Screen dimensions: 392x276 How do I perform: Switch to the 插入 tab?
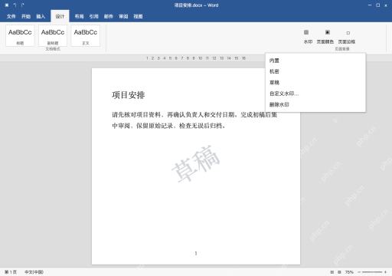point(41,16)
